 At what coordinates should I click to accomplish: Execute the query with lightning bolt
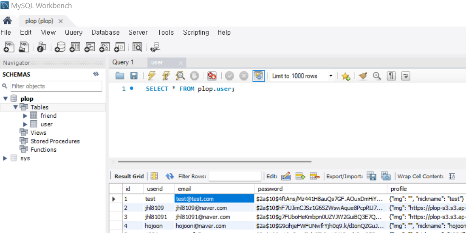pos(152,76)
